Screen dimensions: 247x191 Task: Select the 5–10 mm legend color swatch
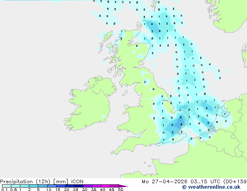pyautogui.click(x=42, y=186)
